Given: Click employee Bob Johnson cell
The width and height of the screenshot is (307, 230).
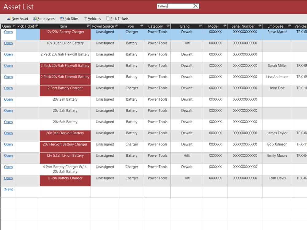Looking at the screenshot, I should click(277, 147).
